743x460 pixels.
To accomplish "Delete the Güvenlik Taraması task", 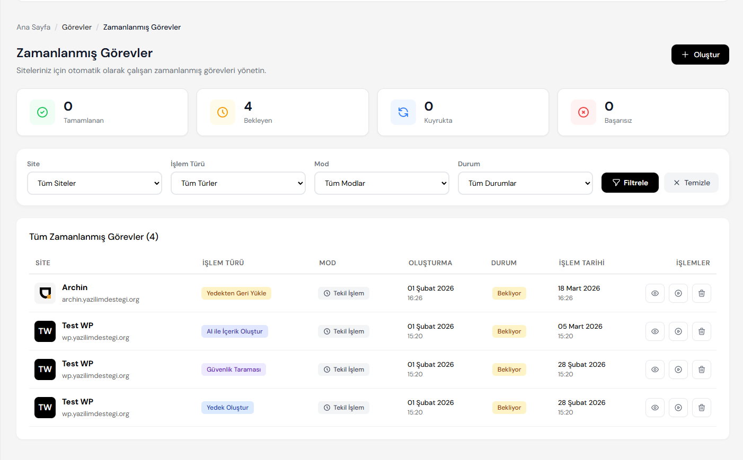I will (701, 369).
